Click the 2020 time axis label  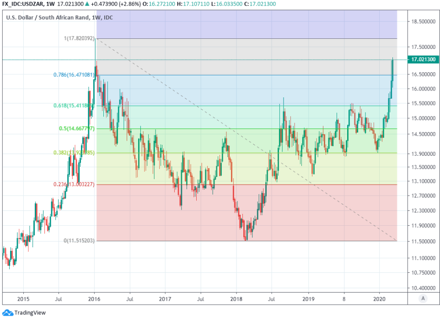click(379, 299)
